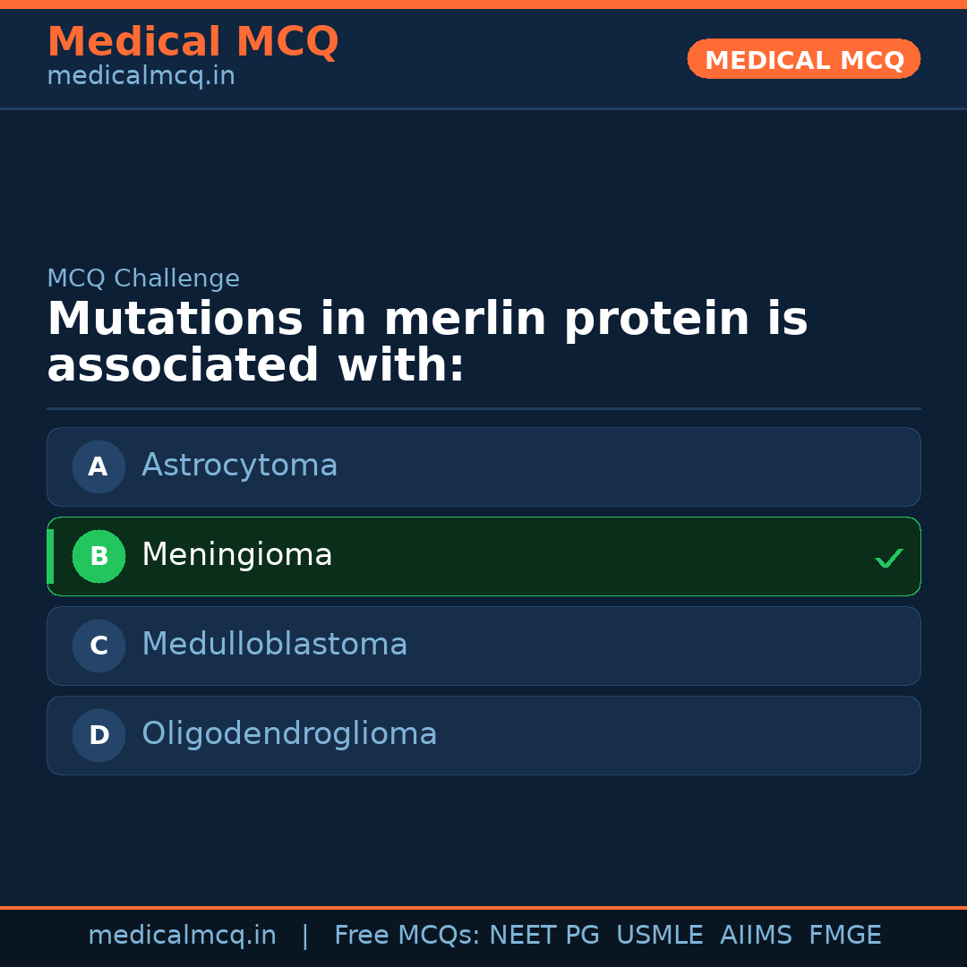Image resolution: width=967 pixels, height=967 pixels.
Task: Click the "Free MCQs:" footer label
Action: (x=407, y=936)
